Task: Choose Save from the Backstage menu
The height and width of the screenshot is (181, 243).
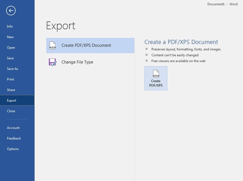Action: click(x=10, y=58)
